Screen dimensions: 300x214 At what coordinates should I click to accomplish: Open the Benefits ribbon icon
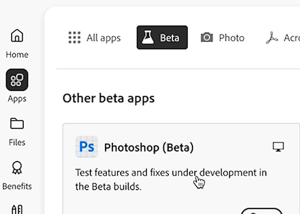[17, 168]
